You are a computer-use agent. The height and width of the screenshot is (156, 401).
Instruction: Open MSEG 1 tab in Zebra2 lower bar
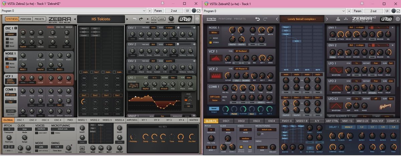(x=83, y=120)
